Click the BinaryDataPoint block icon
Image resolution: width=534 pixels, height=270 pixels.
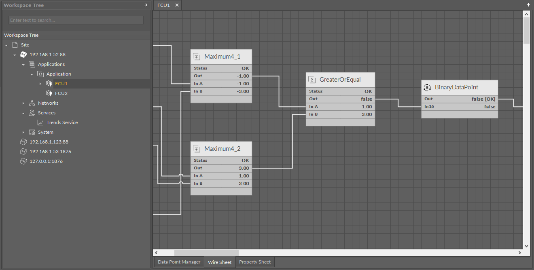coord(427,87)
